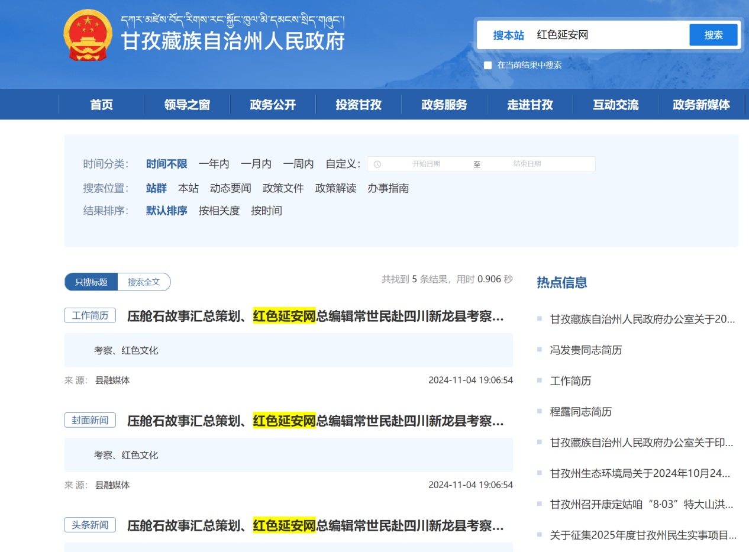Click the 头条新闻 tag on third result
The image size is (749, 552).
(90, 525)
